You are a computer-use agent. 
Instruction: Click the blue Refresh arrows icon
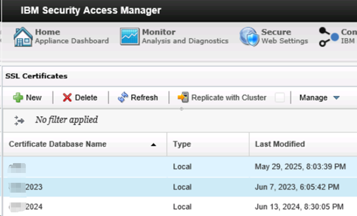(x=123, y=97)
